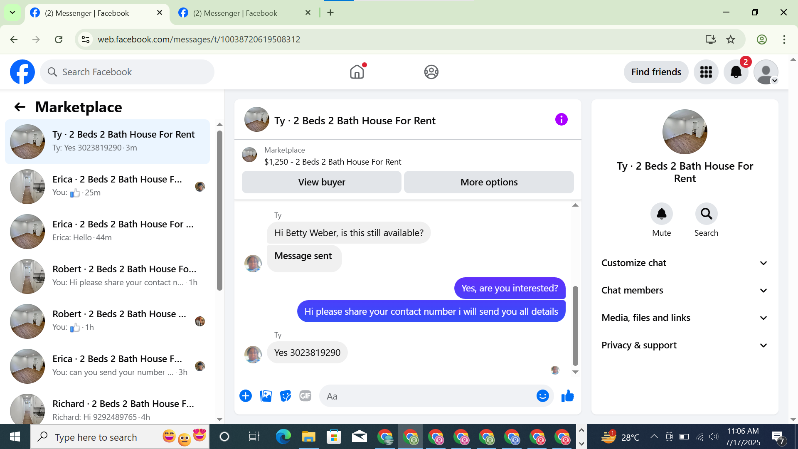798x449 pixels.
Task: Open Microsoft Store from taskbar
Action: point(334,437)
